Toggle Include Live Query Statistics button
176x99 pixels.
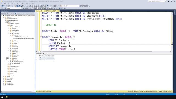click(x=43, y=8)
